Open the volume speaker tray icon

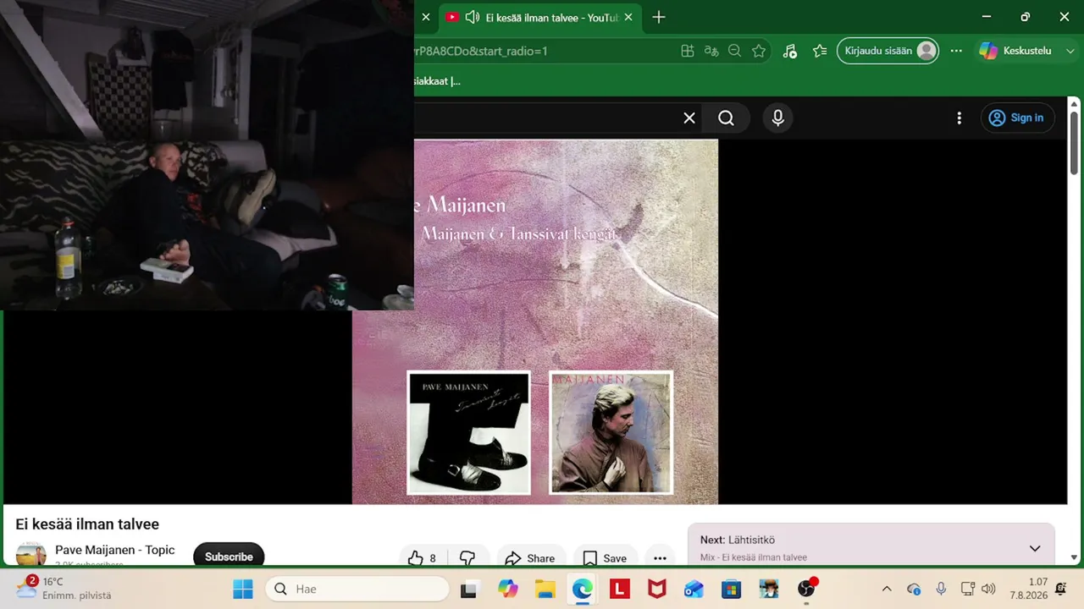point(987,589)
